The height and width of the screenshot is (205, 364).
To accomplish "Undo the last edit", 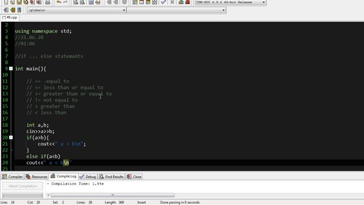I will 59,2.
